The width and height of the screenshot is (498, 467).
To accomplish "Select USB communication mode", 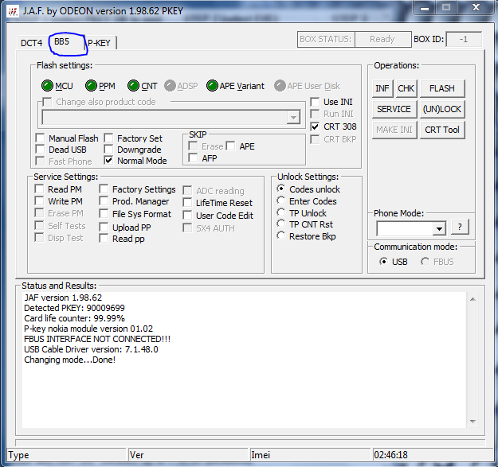I will [384, 262].
